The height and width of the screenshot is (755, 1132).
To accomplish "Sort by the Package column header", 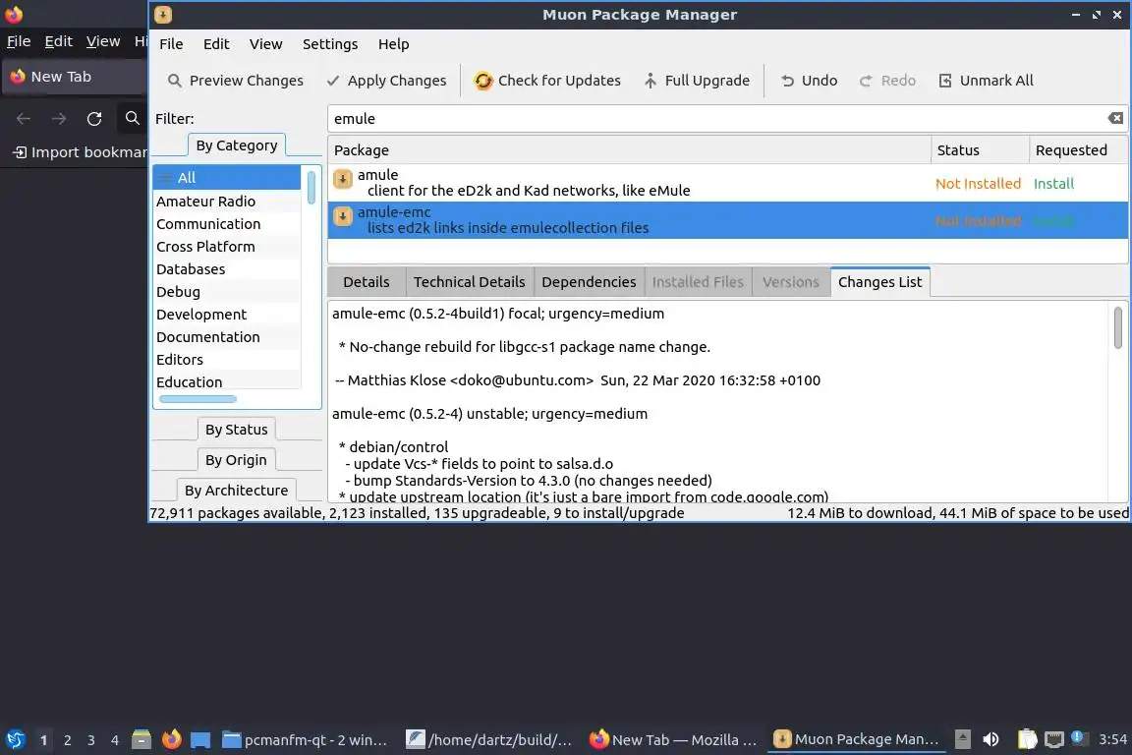I will [629, 150].
